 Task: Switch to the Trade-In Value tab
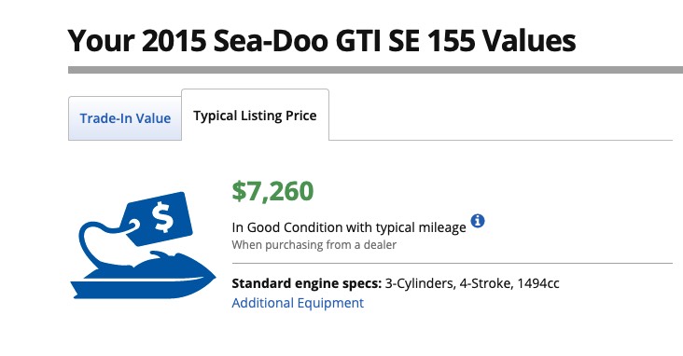125,118
